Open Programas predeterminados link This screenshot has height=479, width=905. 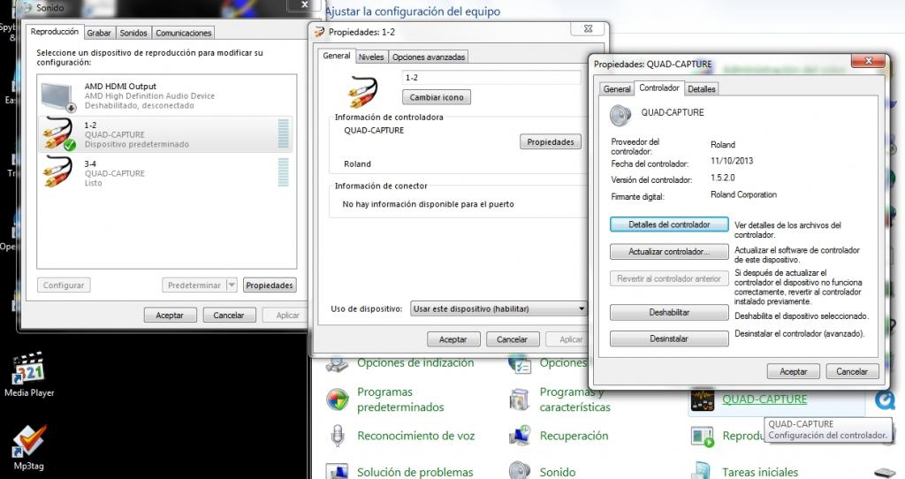tap(400, 399)
